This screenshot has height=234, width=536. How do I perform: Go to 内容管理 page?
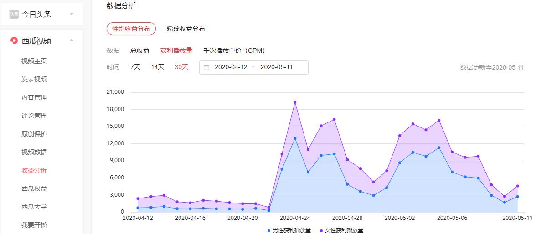click(34, 97)
